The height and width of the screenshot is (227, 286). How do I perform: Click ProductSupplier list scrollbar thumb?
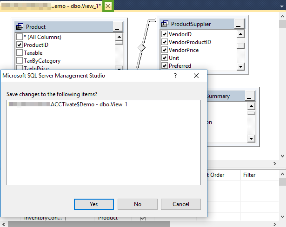coord(240,46)
